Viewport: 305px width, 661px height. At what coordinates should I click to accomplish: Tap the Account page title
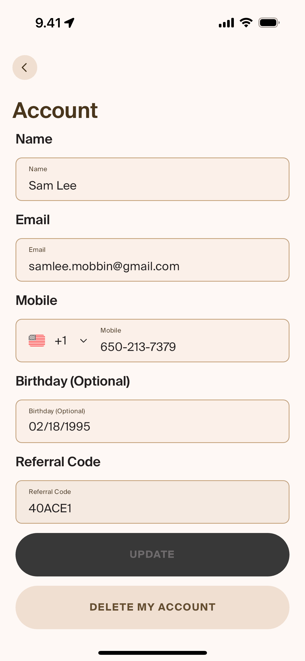55,110
